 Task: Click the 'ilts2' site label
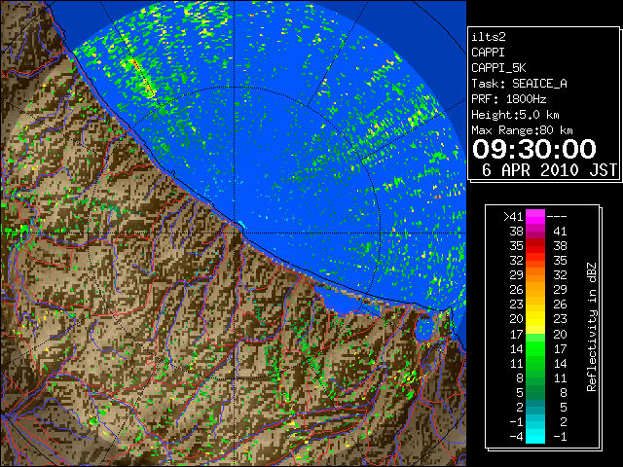pos(489,37)
